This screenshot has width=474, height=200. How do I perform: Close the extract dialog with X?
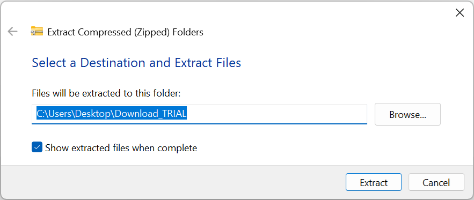coord(460,13)
